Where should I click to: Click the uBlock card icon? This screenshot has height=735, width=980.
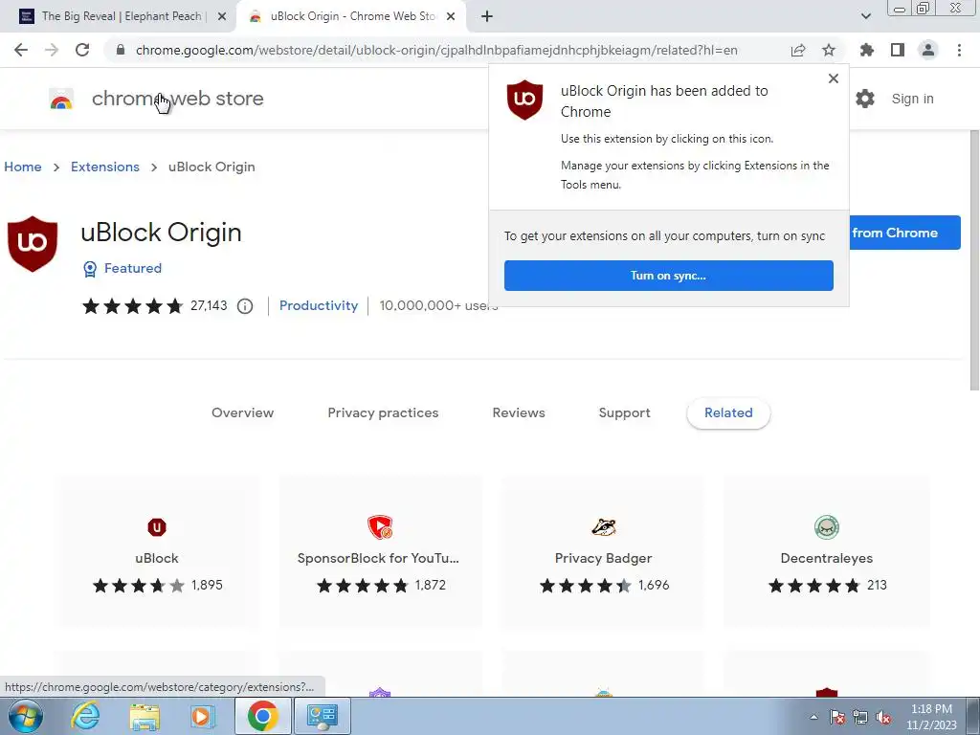pos(157,527)
